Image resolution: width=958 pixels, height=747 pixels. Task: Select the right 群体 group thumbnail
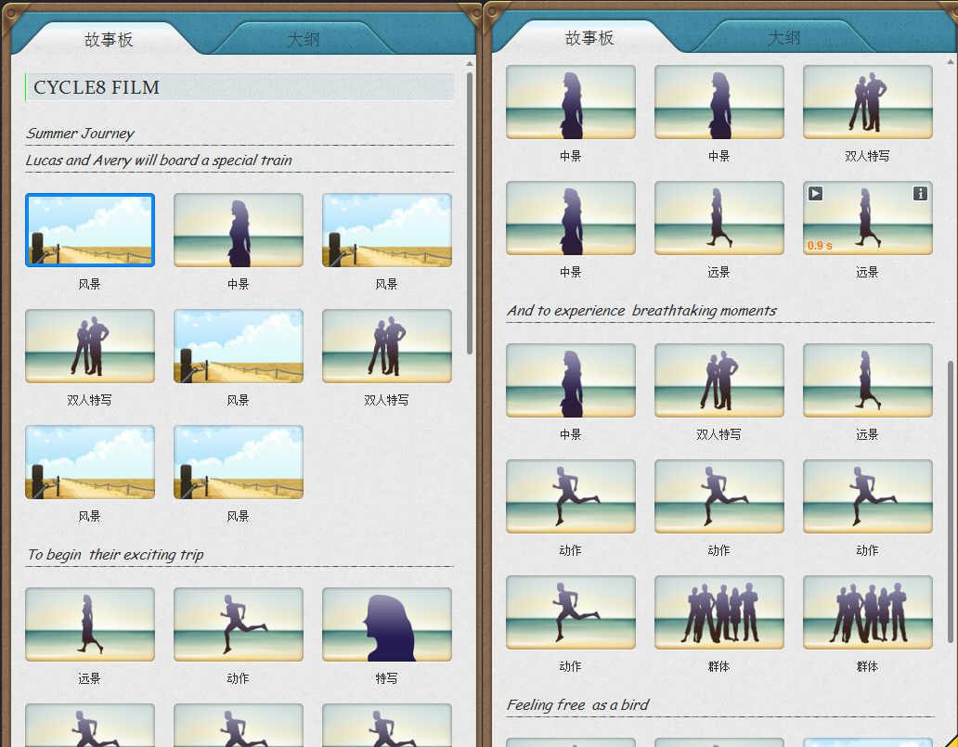[868, 612]
